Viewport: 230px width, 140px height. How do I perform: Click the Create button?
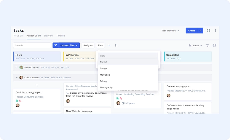tap(191, 31)
